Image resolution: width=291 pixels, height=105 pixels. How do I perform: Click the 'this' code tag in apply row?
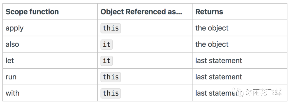point(111,28)
